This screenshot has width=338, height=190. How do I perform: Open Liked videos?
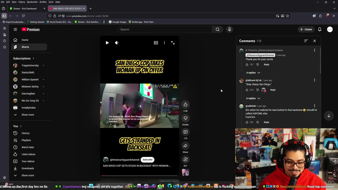[29, 154]
